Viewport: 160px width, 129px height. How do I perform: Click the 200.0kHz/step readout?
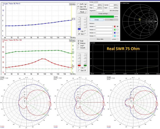(114, 11)
